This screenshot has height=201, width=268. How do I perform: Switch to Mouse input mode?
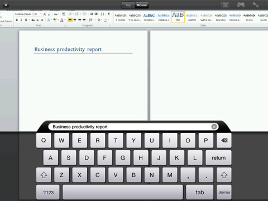tap(142, 5)
